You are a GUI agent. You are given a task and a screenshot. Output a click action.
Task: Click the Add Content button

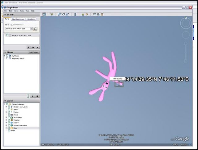pyautogui.click(x=34, y=53)
